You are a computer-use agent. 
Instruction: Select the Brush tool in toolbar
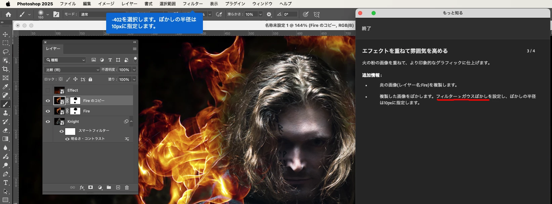coord(6,104)
